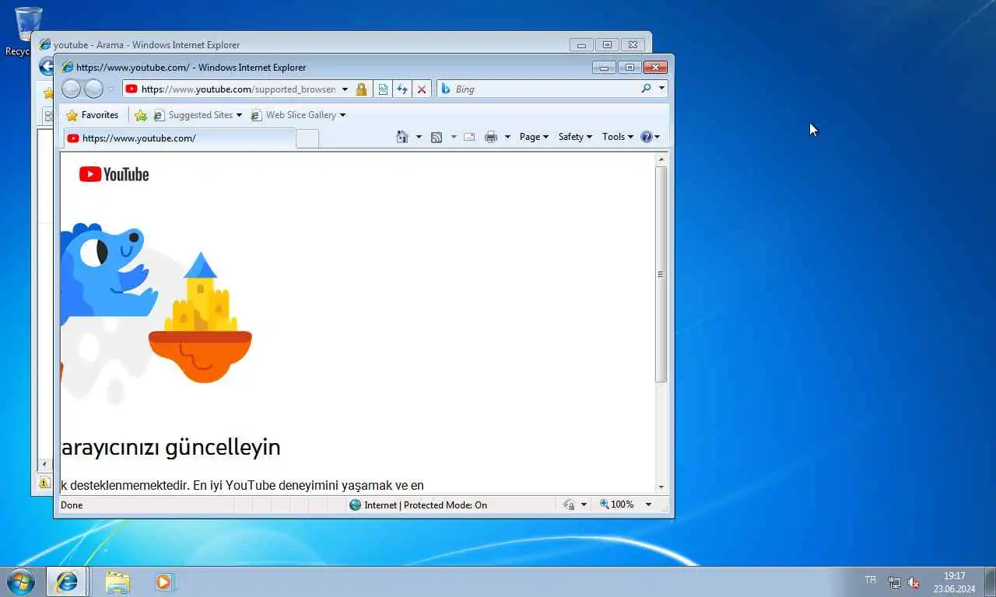Click the Internet zone globe icon
The image size is (996, 597).
pos(356,505)
